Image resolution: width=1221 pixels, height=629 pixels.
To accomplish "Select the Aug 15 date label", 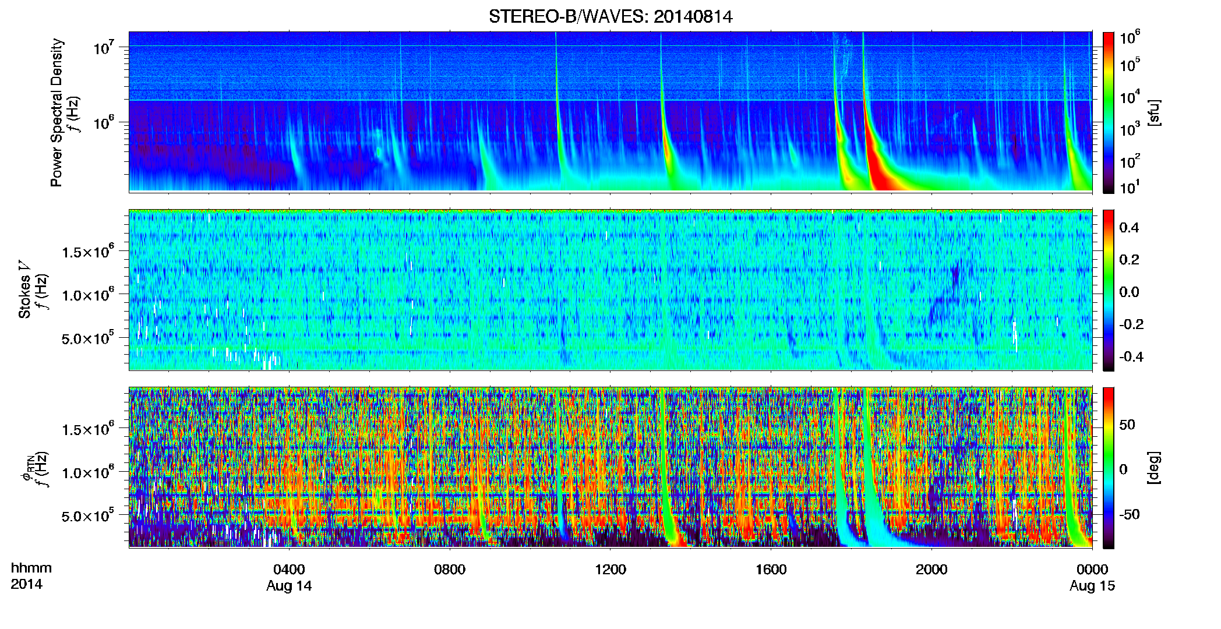I will pos(1092,586).
